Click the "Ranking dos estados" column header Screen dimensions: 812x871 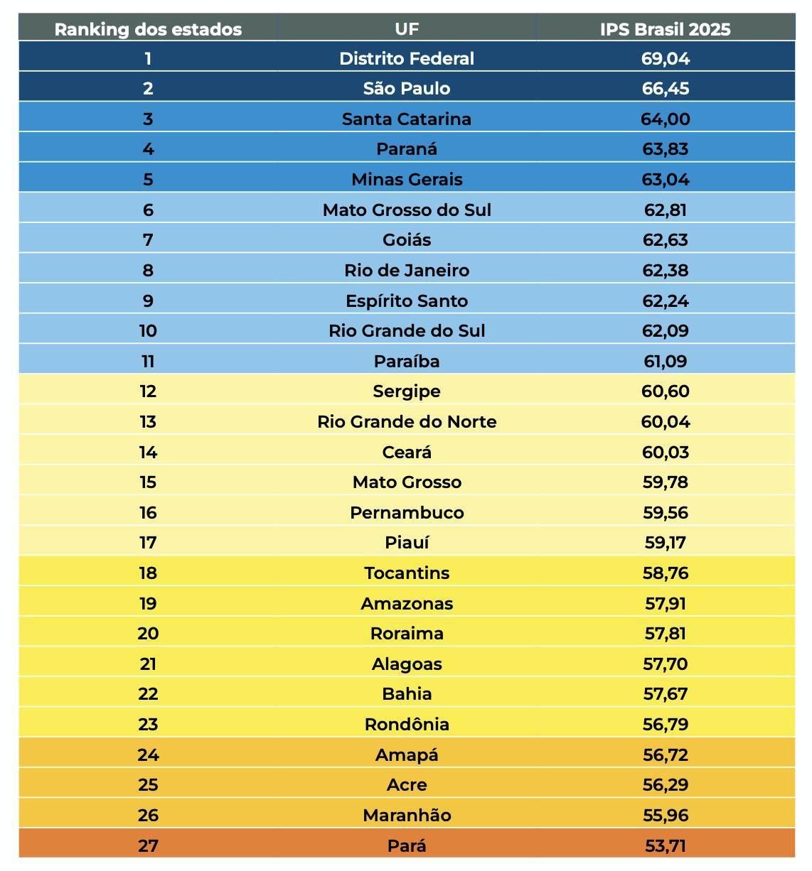[x=148, y=29]
